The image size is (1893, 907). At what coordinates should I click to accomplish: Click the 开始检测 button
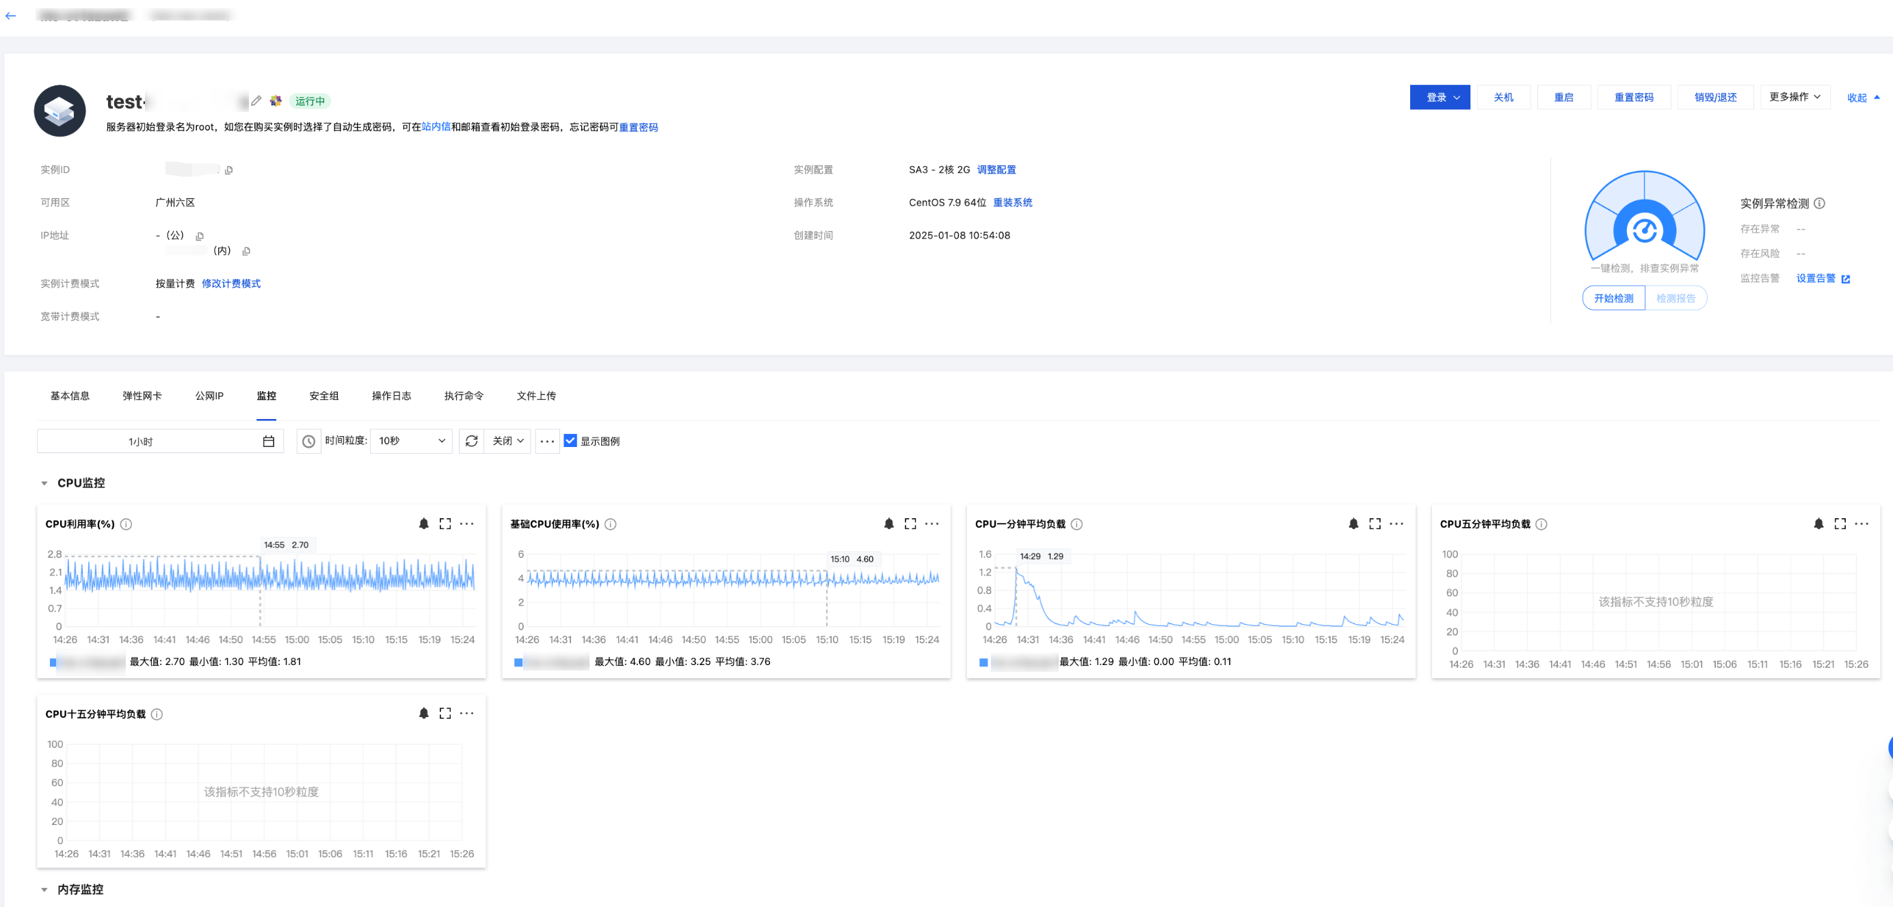(1613, 298)
